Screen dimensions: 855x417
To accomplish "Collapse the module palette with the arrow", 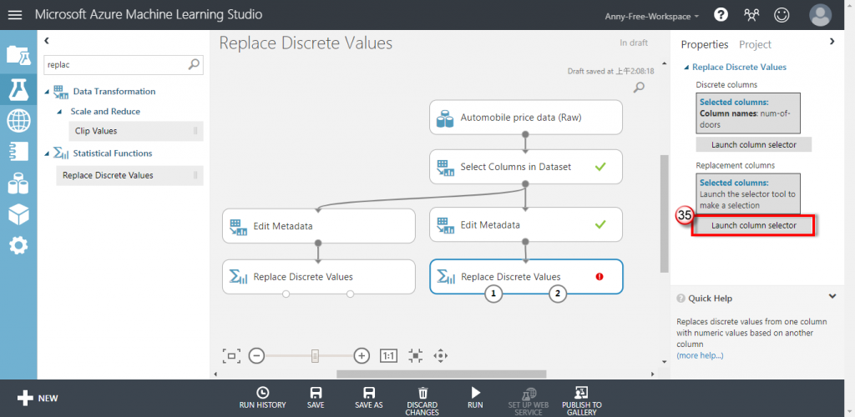I will pos(47,40).
